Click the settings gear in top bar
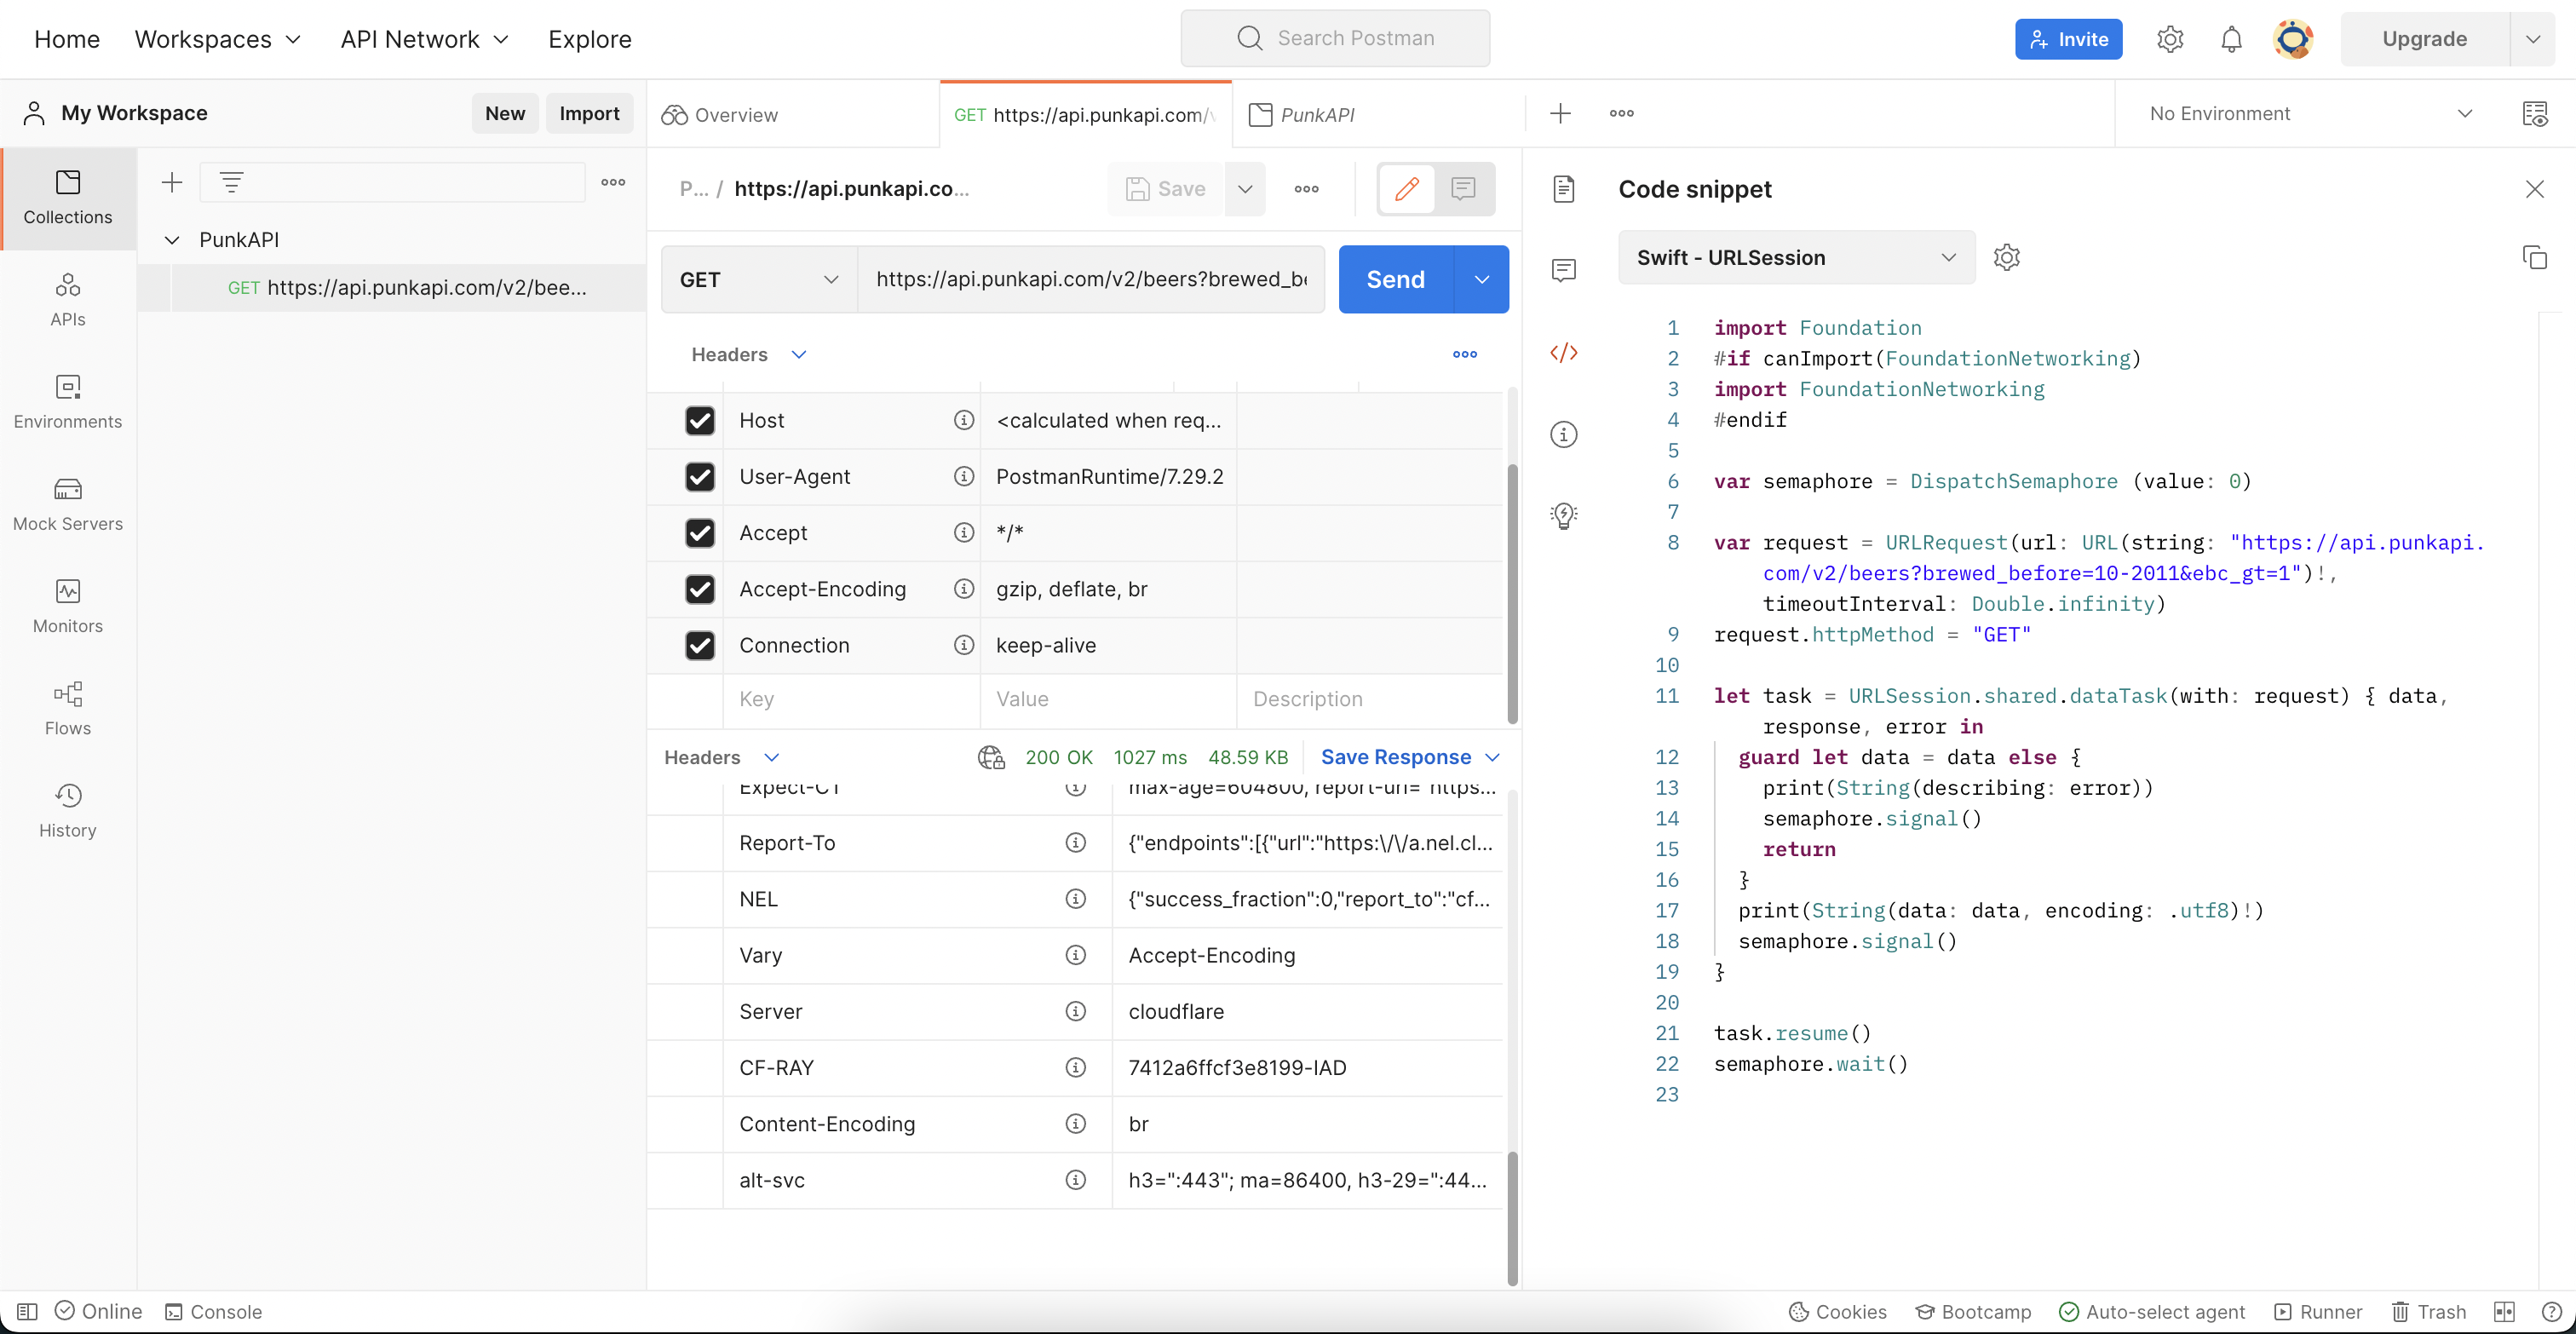Viewport: 2576px width, 1334px height. (x=2169, y=39)
